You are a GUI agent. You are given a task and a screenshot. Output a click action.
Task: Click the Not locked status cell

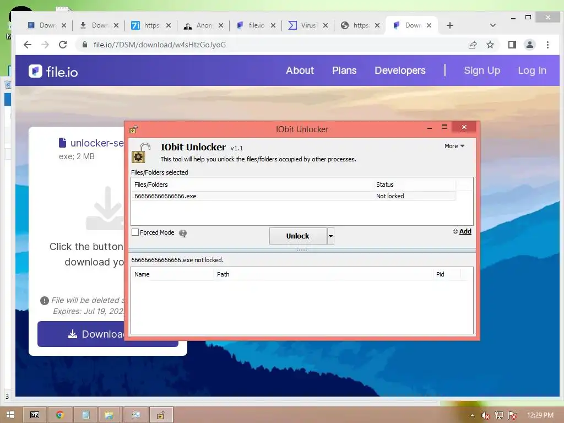390,196
